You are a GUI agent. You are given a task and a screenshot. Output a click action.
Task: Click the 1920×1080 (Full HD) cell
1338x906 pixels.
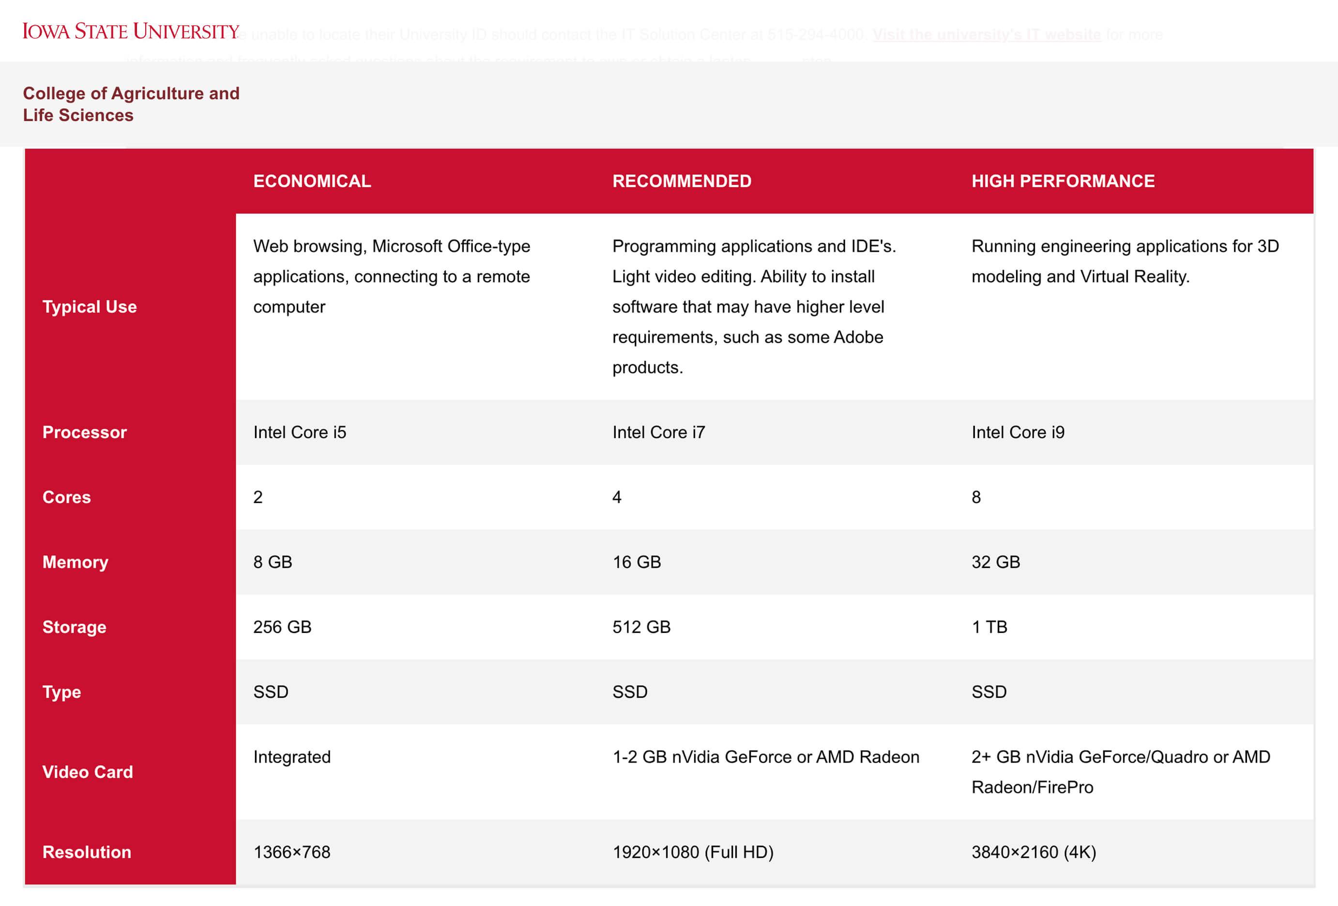(693, 852)
